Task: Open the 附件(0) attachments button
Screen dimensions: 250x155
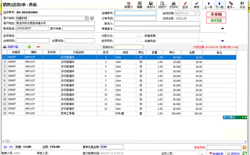Action: [234, 153]
